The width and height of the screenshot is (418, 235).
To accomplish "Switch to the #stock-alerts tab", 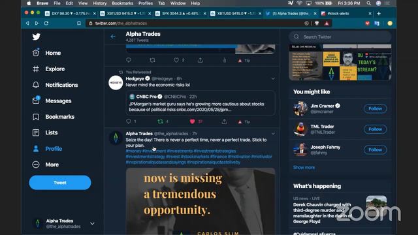I will [x=346, y=13].
